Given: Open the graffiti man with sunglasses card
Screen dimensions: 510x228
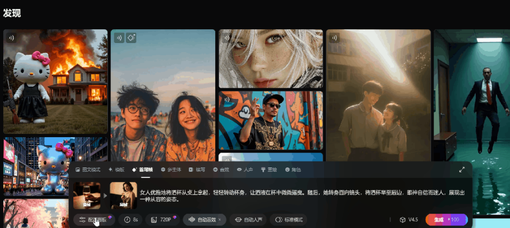Looking at the screenshot, I should click(x=271, y=120).
